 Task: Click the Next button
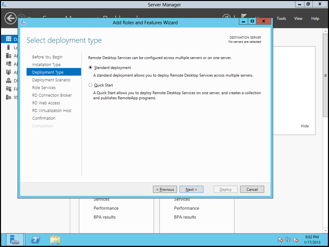(191, 189)
